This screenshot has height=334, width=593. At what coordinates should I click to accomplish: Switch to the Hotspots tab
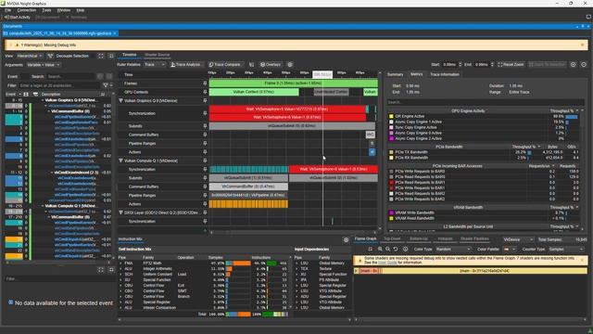coord(445,239)
